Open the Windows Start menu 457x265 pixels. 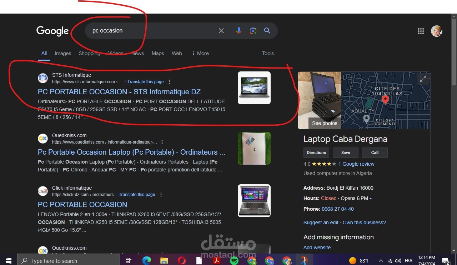9,260
